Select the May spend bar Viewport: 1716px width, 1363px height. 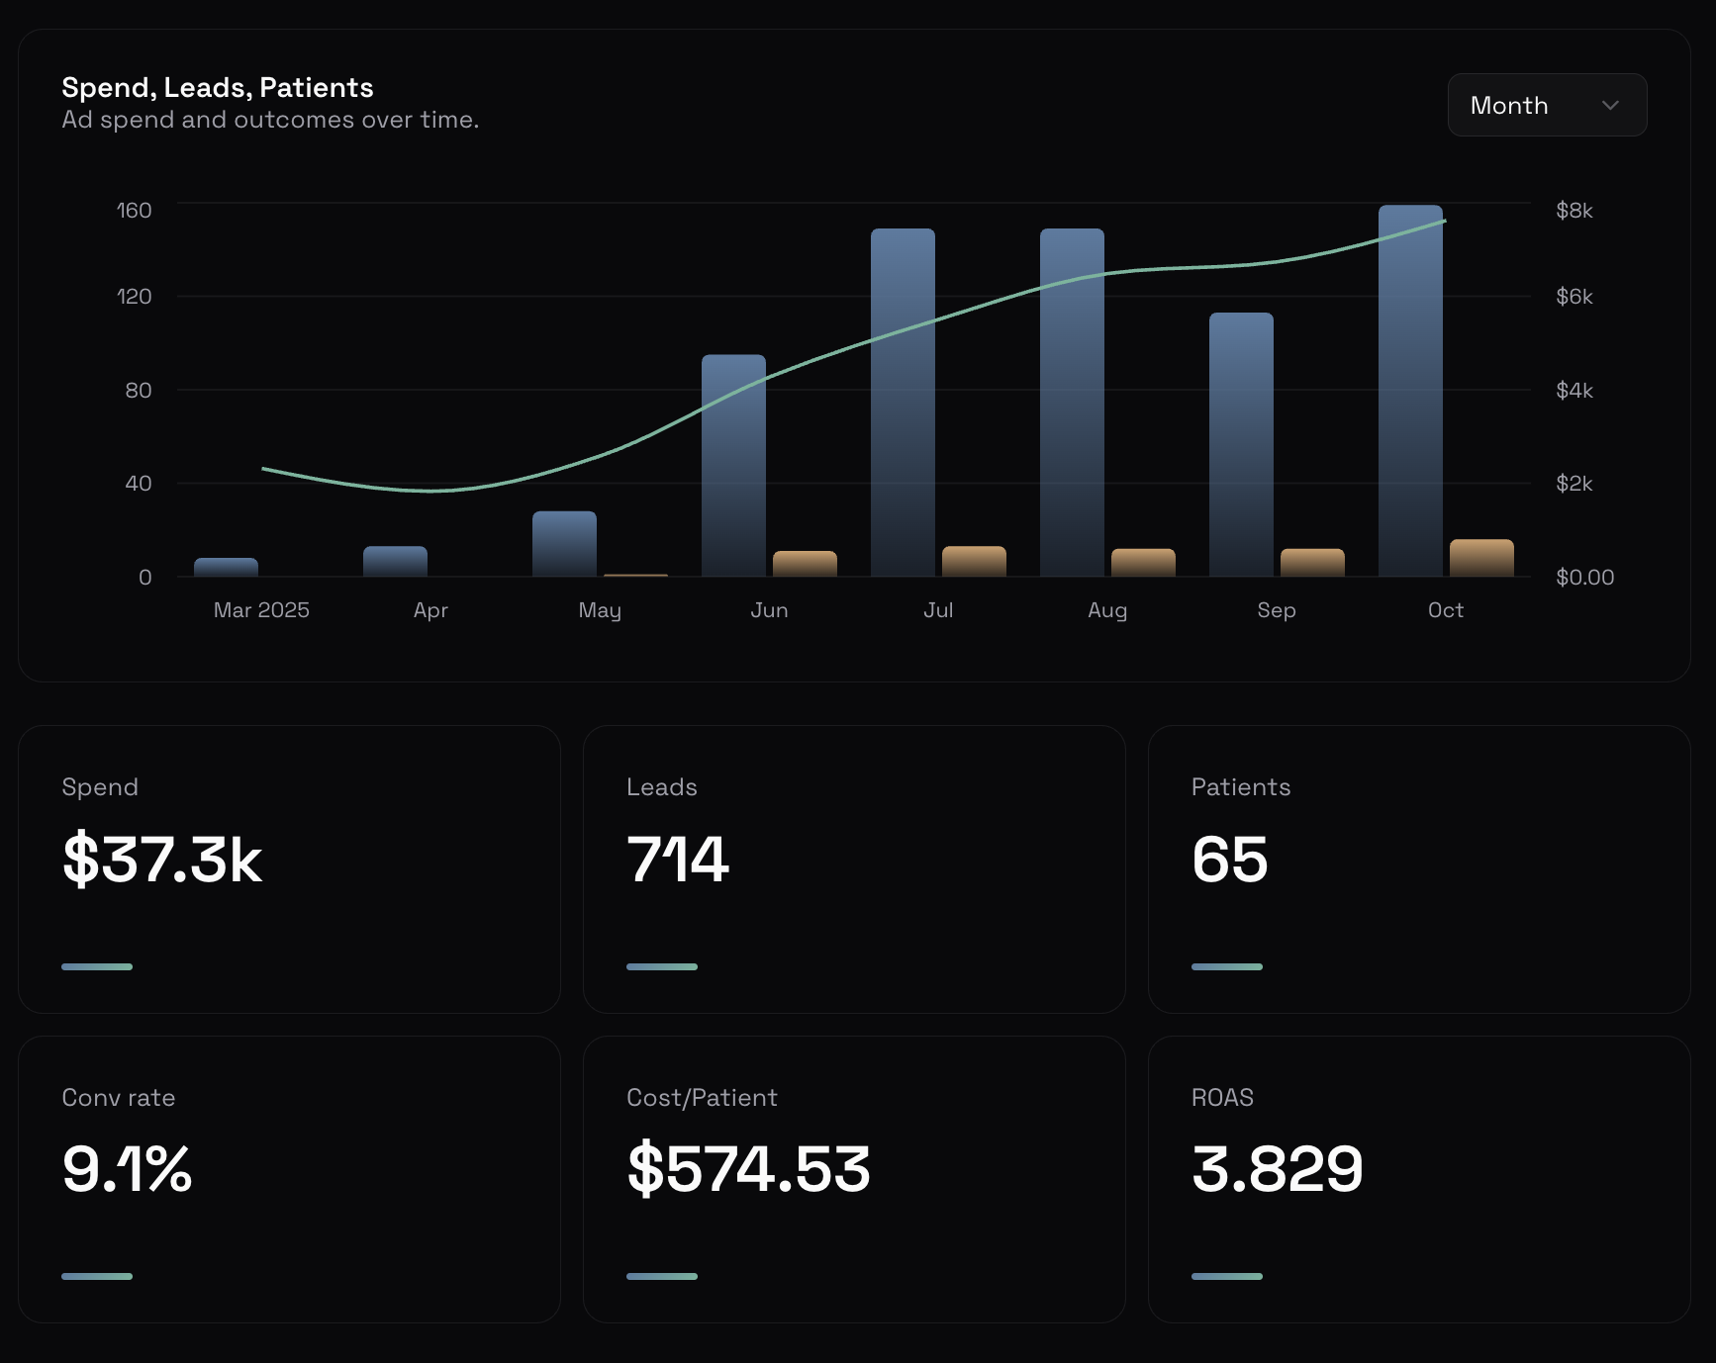click(x=564, y=544)
